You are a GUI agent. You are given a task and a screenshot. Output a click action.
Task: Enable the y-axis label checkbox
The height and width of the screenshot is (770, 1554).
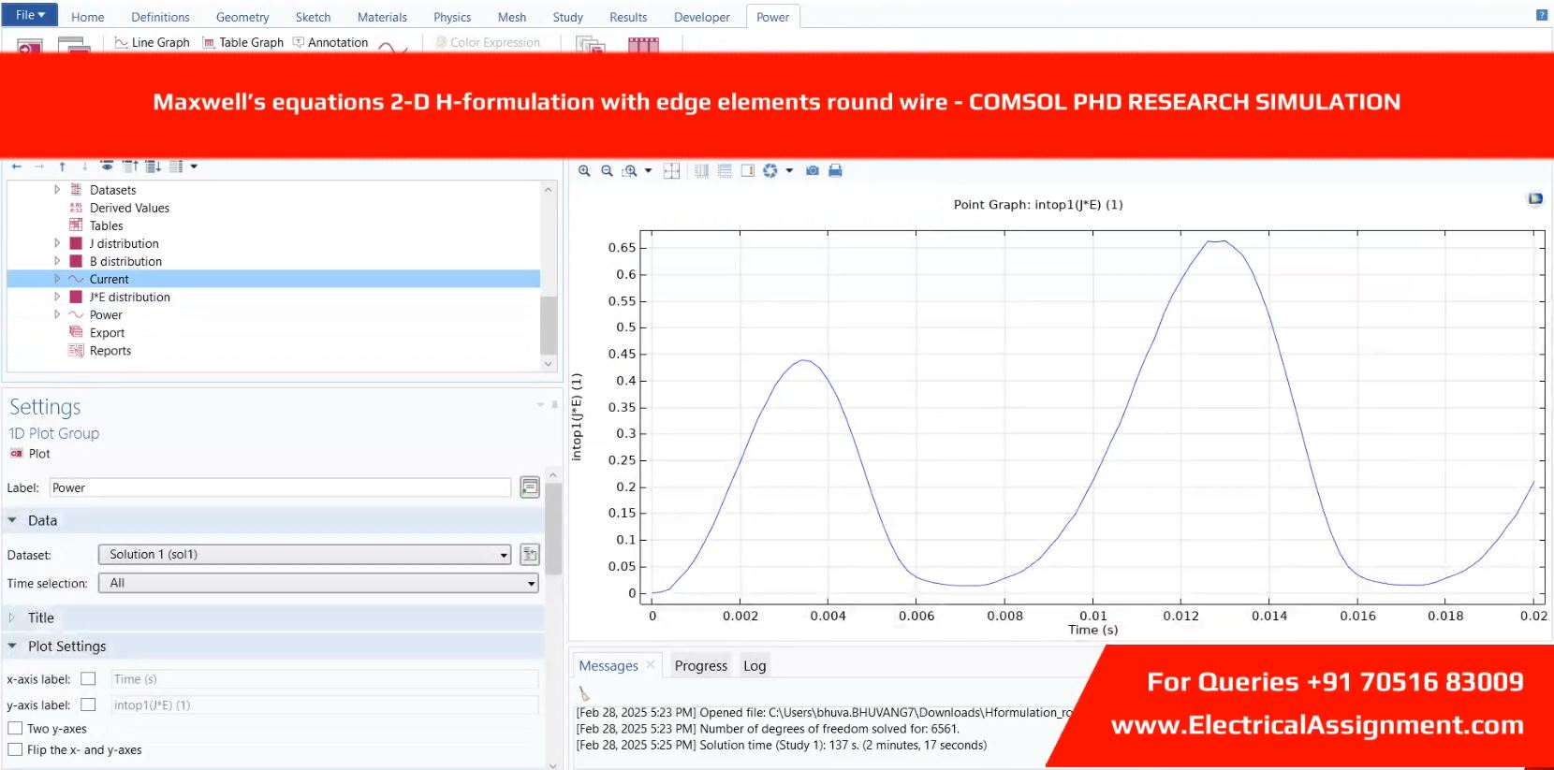point(88,705)
